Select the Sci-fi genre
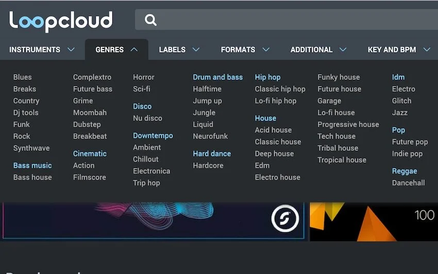Viewport: 438px width, 274px height. [x=142, y=89]
